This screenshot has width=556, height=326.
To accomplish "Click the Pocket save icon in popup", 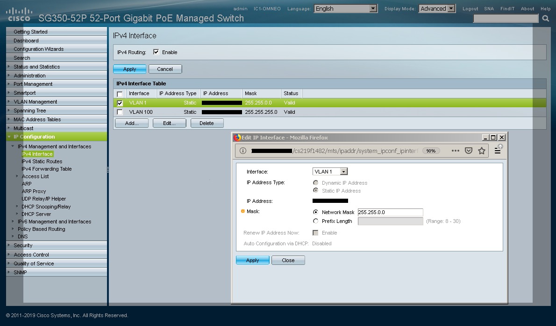I will (469, 151).
